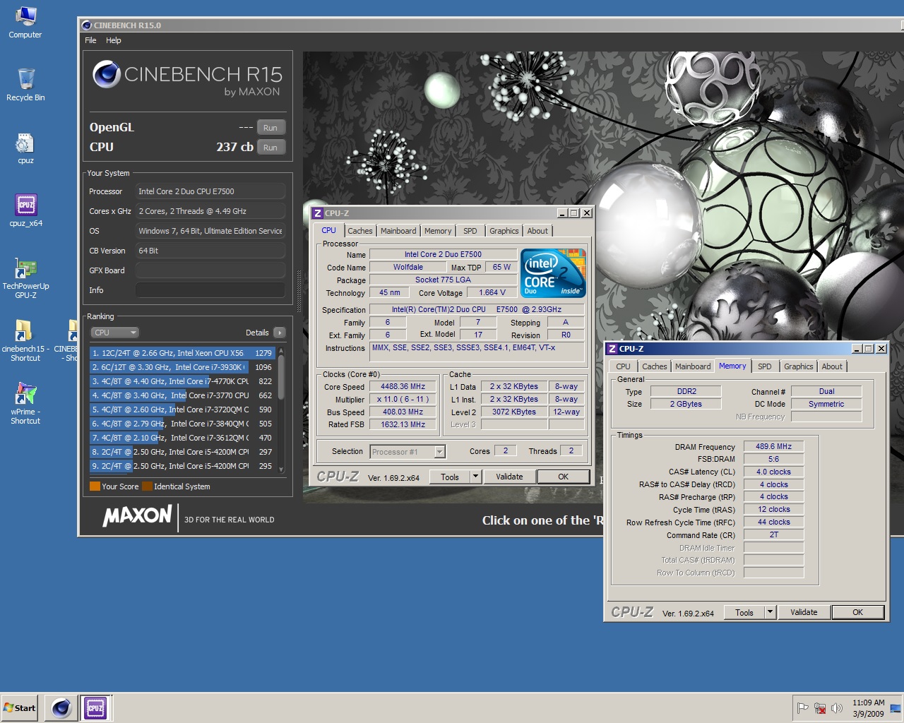Click the CPU-Z taskbar icon
The width and height of the screenshot is (904, 723).
[x=95, y=707]
